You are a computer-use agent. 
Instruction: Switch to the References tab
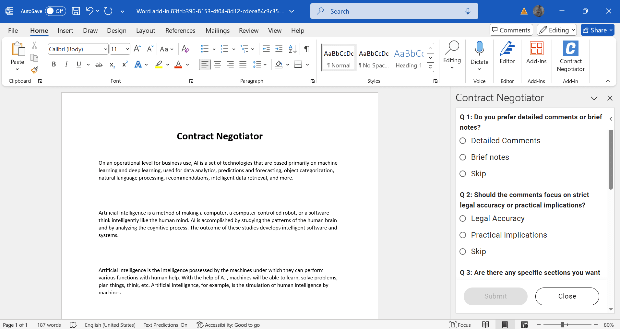(x=180, y=30)
